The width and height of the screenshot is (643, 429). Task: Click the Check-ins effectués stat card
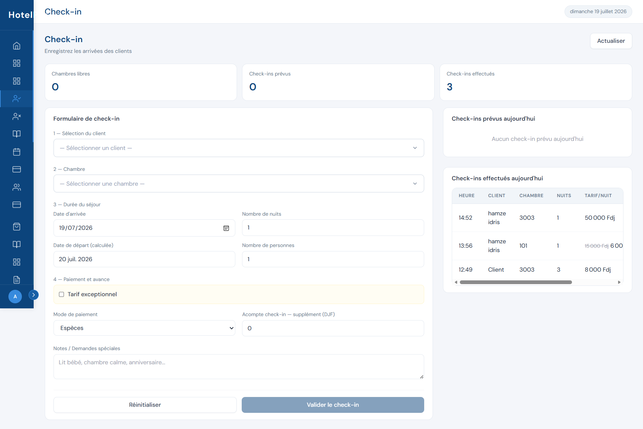click(536, 82)
